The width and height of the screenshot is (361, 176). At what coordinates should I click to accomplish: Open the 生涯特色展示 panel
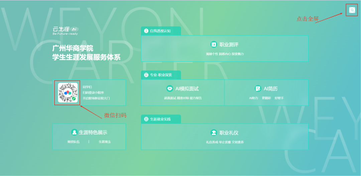click(89, 137)
